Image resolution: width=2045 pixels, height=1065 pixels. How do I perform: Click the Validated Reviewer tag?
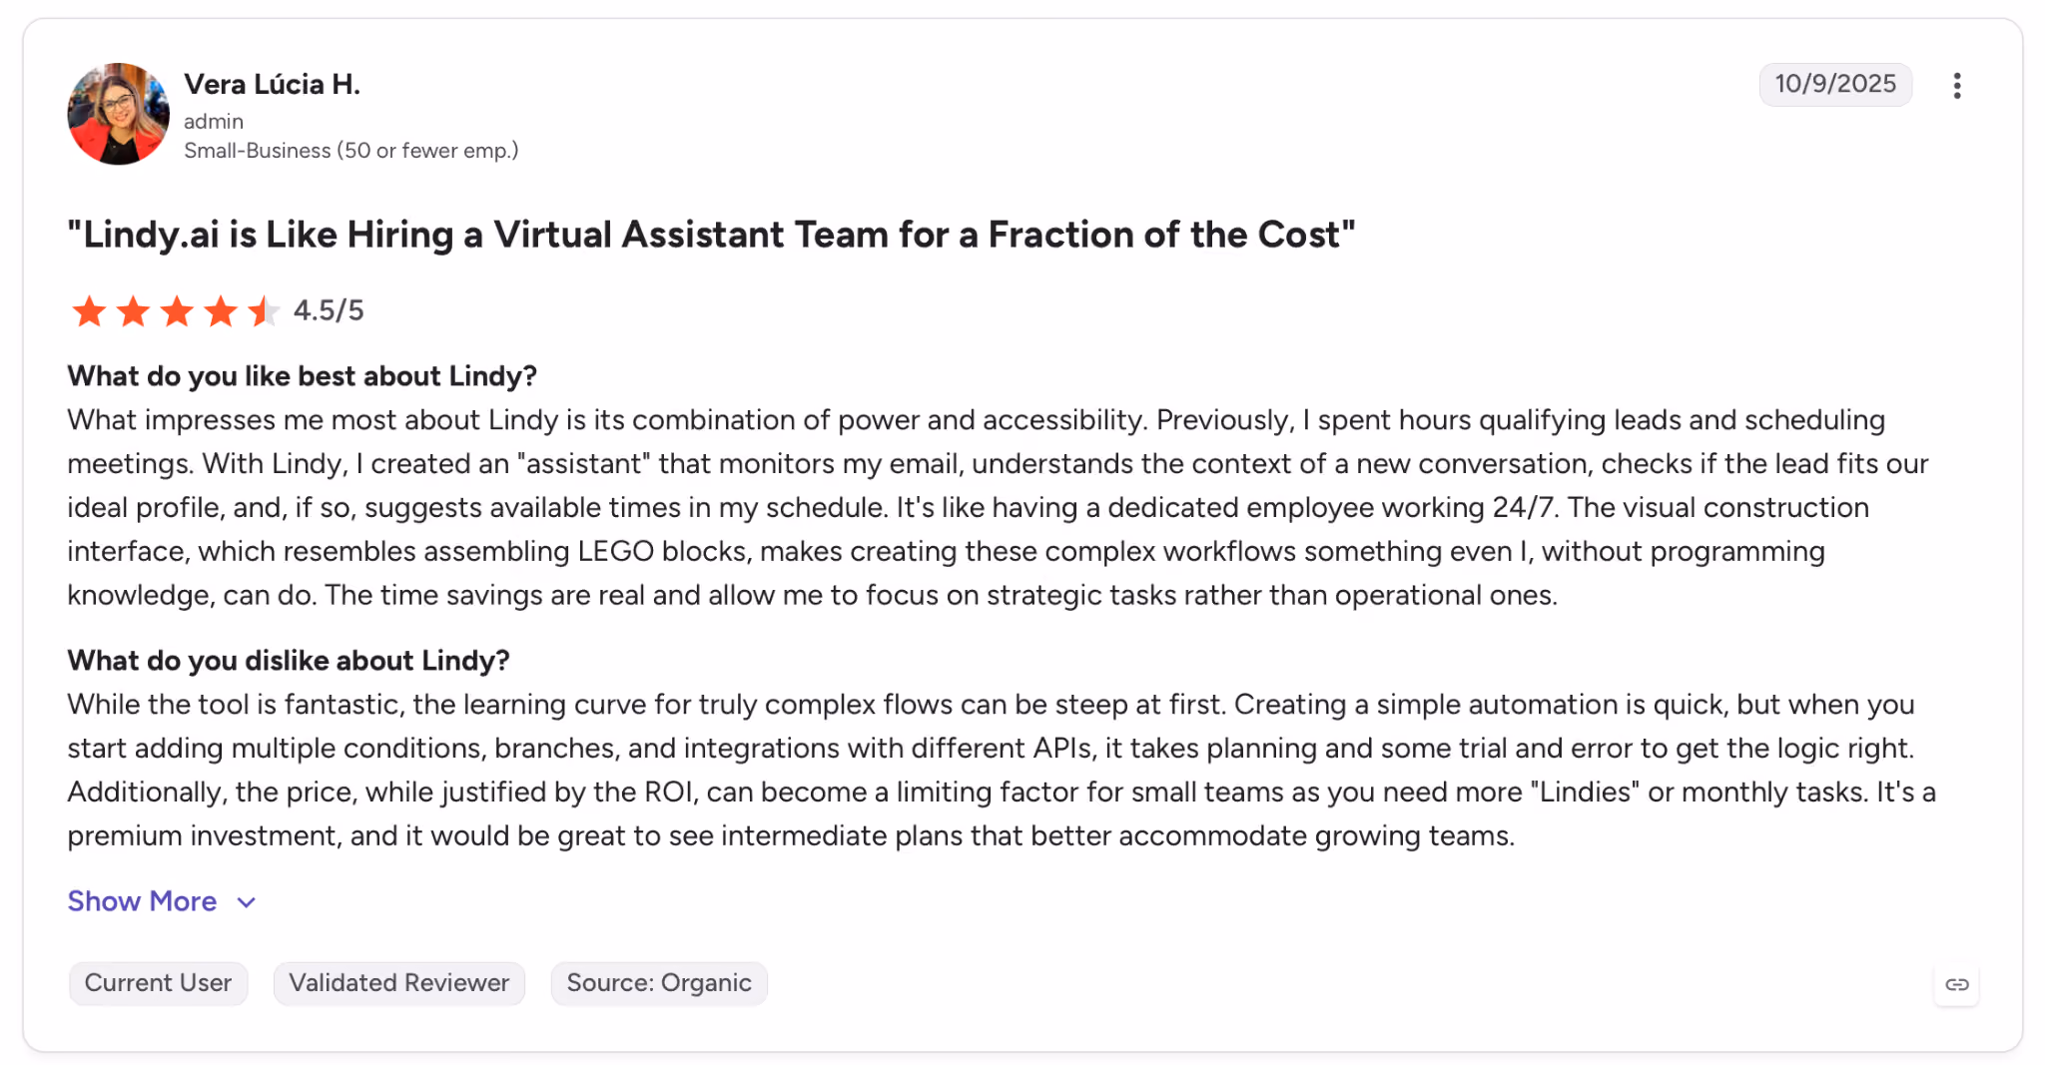coord(399,983)
